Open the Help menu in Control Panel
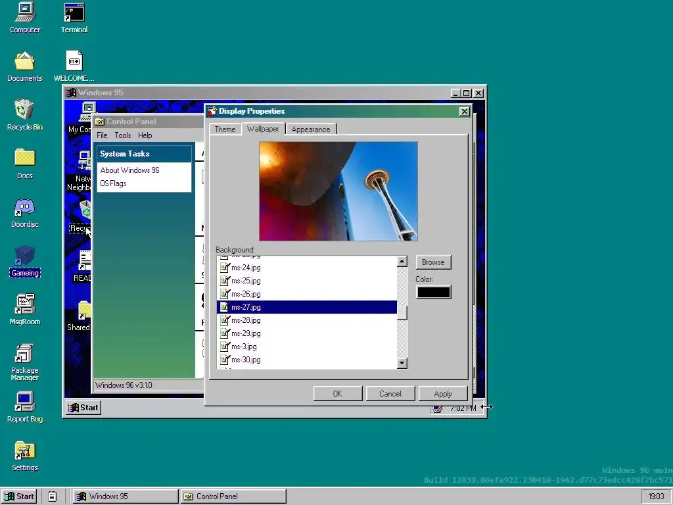Image resolution: width=673 pixels, height=505 pixels. (145, 135)
